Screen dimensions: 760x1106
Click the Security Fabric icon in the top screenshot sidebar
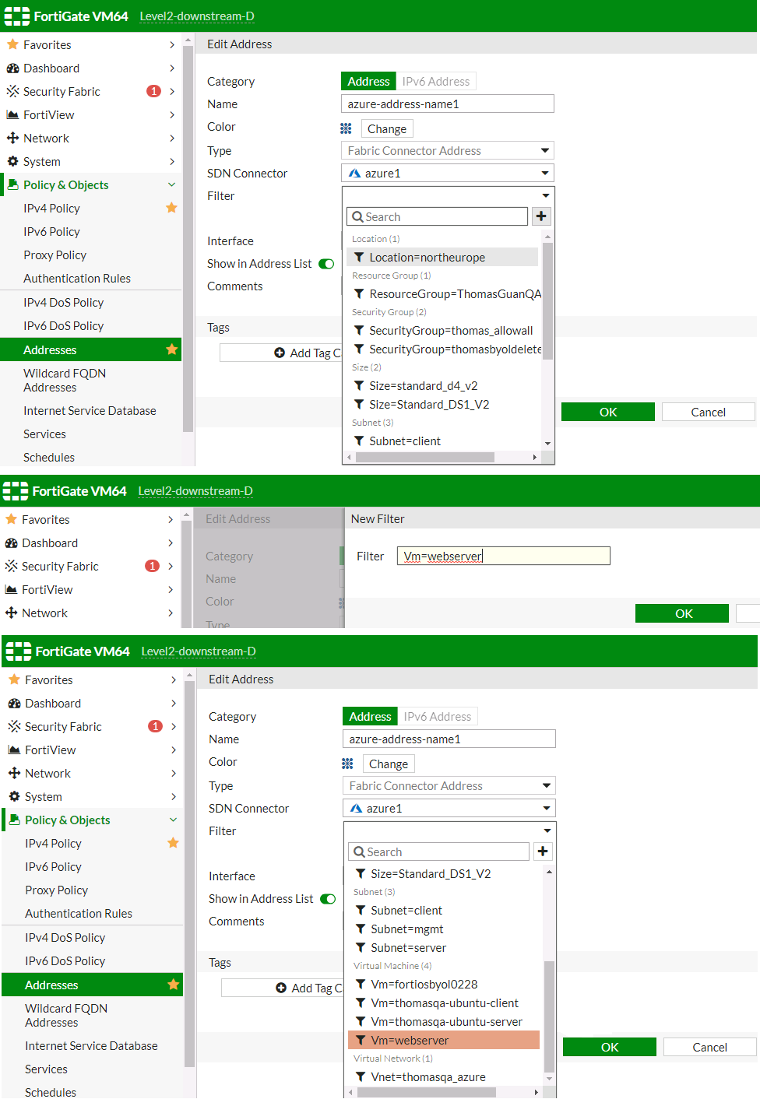point(12,91)
